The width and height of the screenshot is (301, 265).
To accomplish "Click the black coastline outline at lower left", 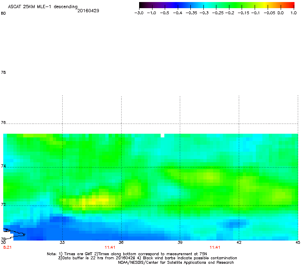I will (x=14, y=234).
